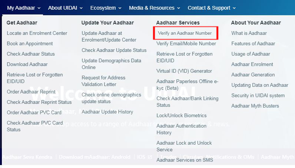Choose Order Aadhaar Reprint

tap(31, 92)
